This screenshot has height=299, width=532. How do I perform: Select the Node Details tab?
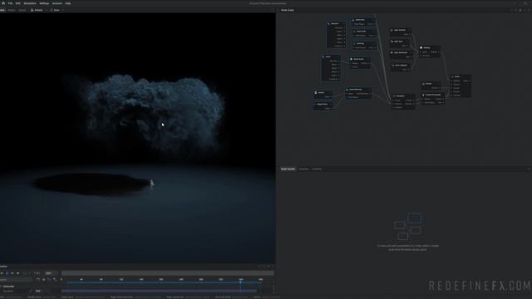point(288,169)
